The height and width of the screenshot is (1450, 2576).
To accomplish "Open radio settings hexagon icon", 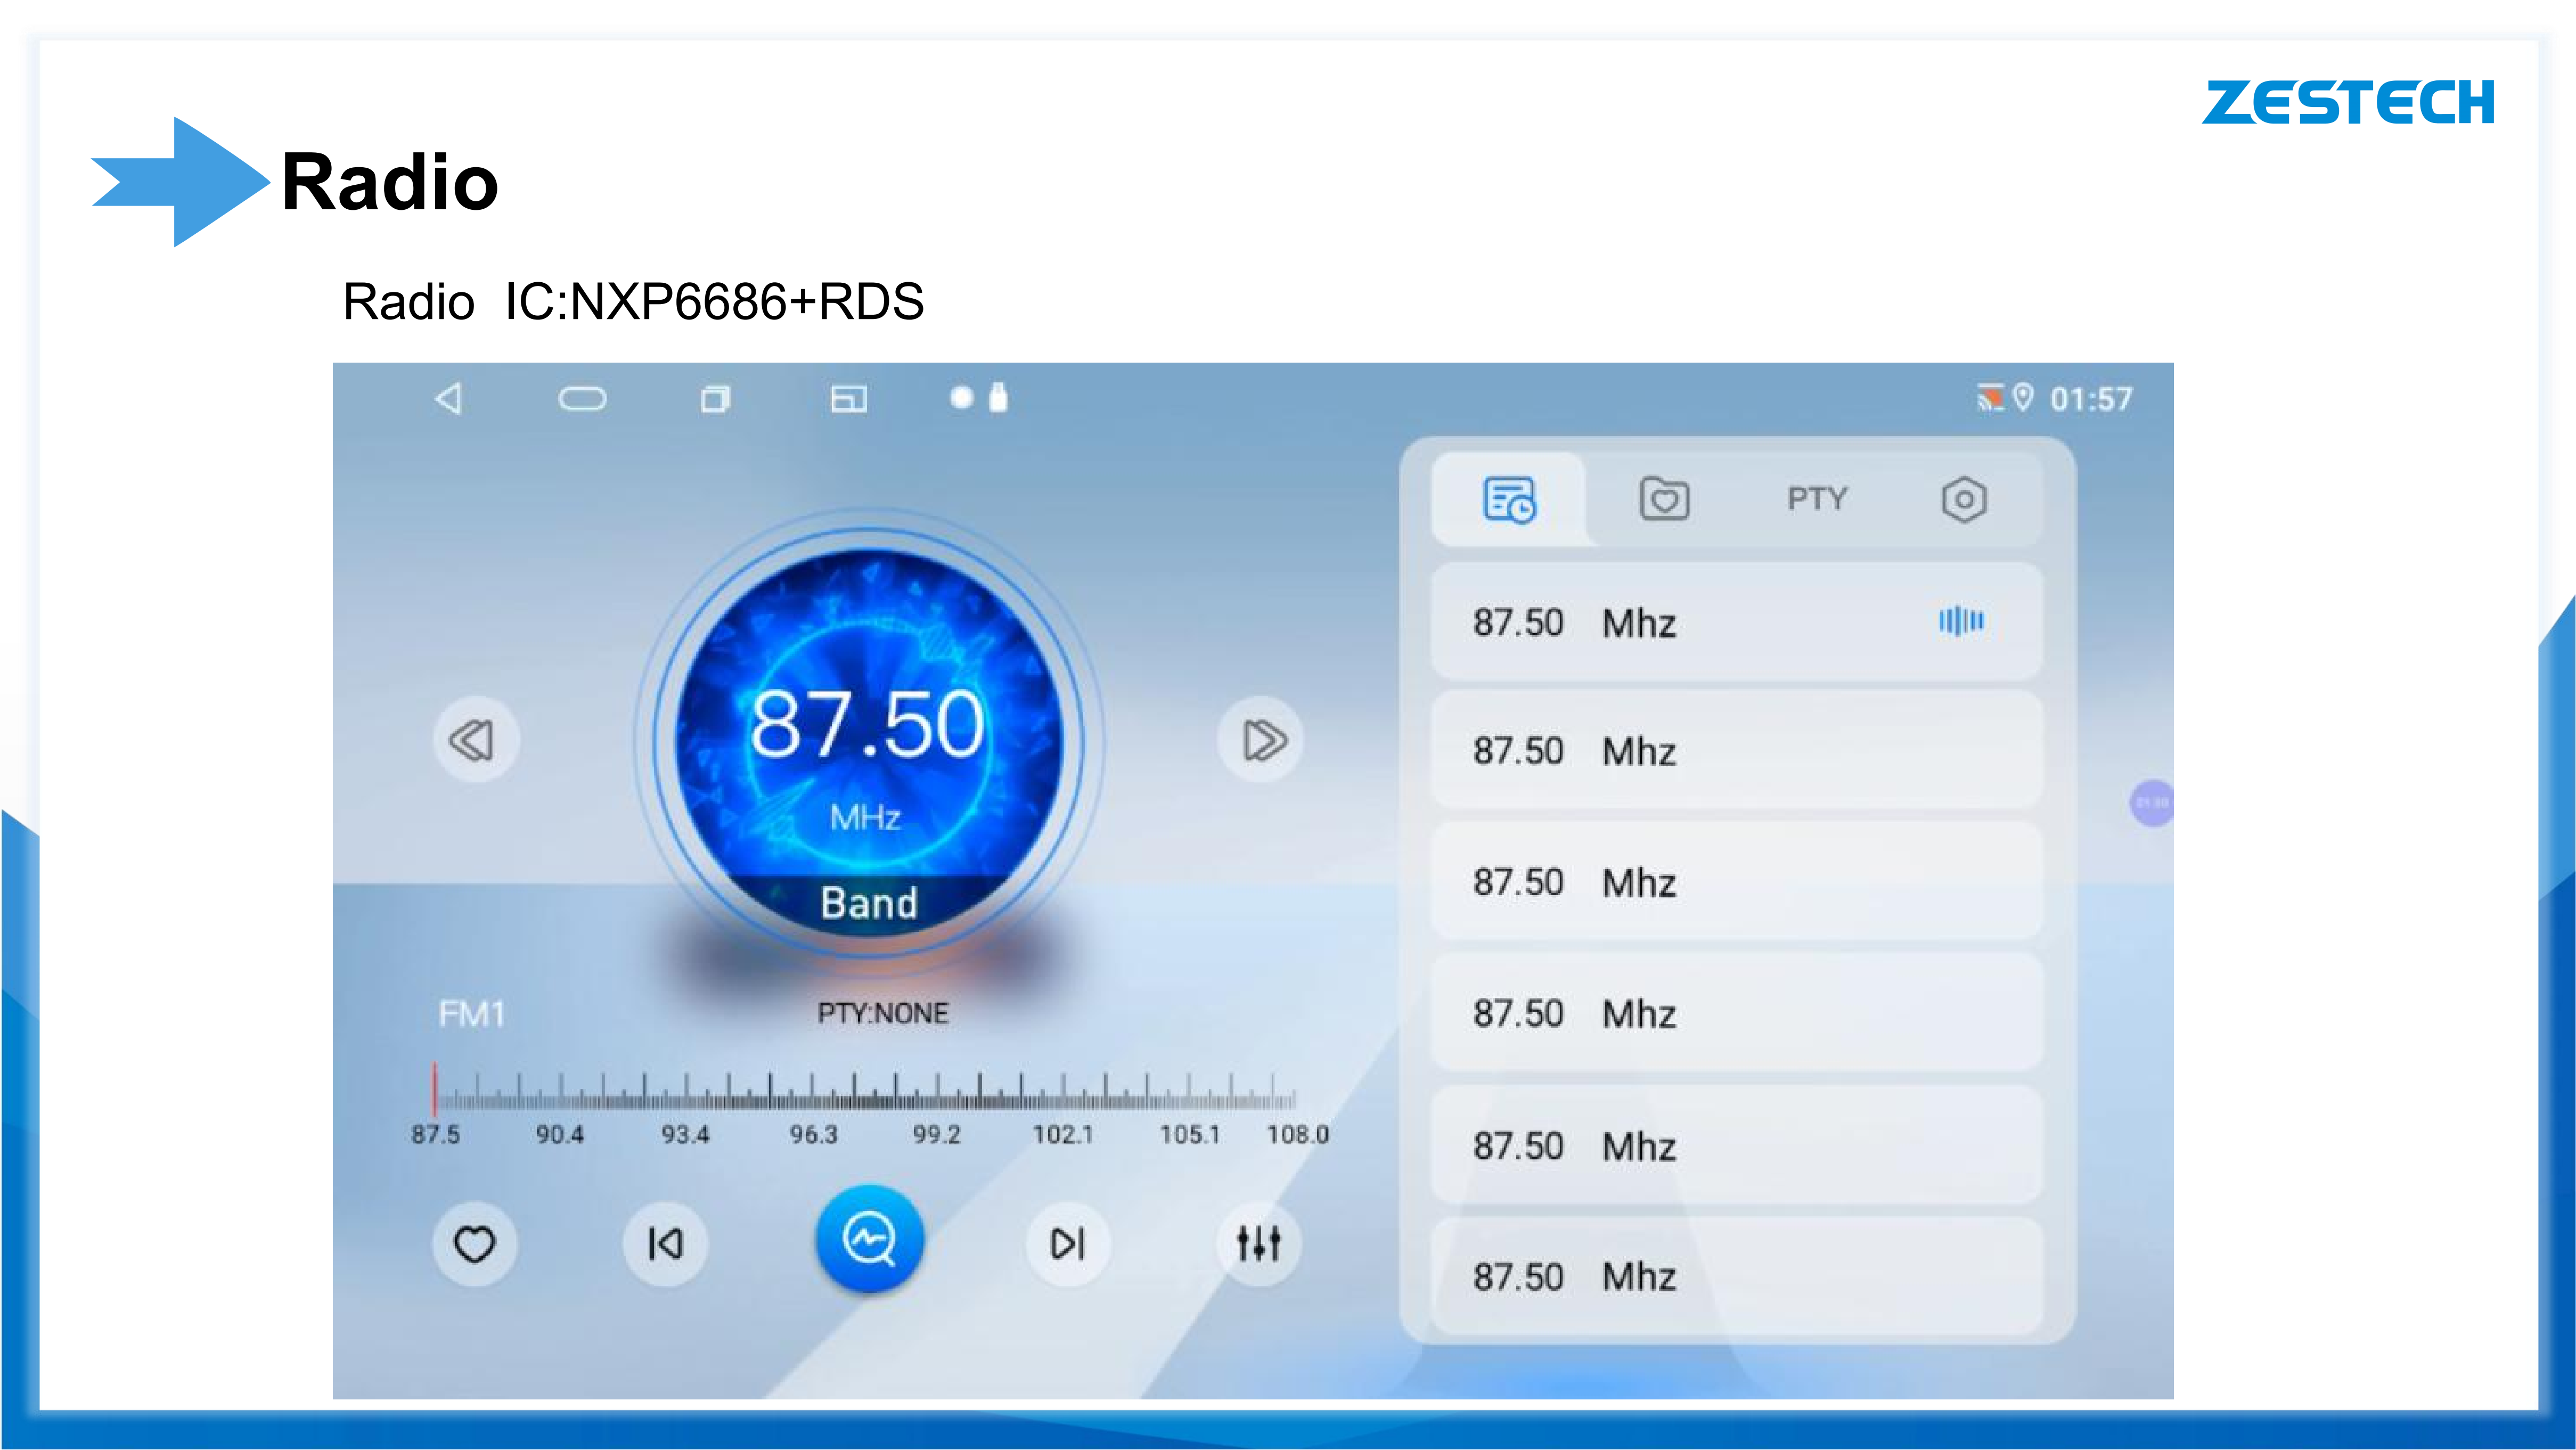I will click(1964, 500).
